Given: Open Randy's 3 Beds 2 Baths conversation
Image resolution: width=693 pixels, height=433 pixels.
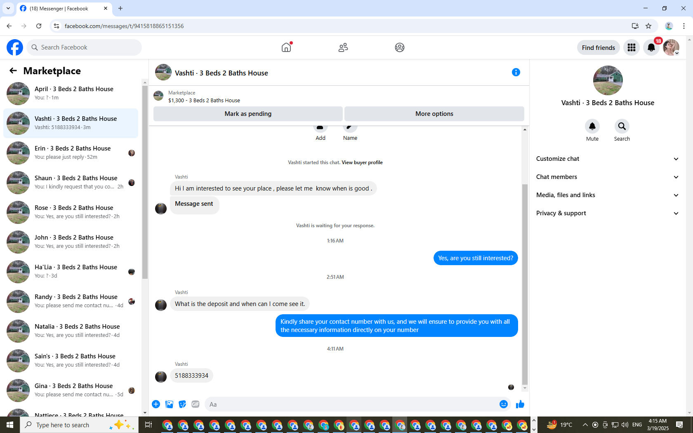Looking at the screenshot, I should pos(71,301).
